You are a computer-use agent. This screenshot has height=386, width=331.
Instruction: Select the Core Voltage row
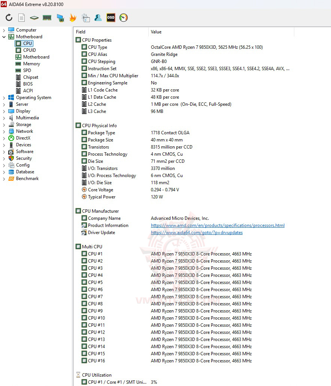[x=184, y=190]
